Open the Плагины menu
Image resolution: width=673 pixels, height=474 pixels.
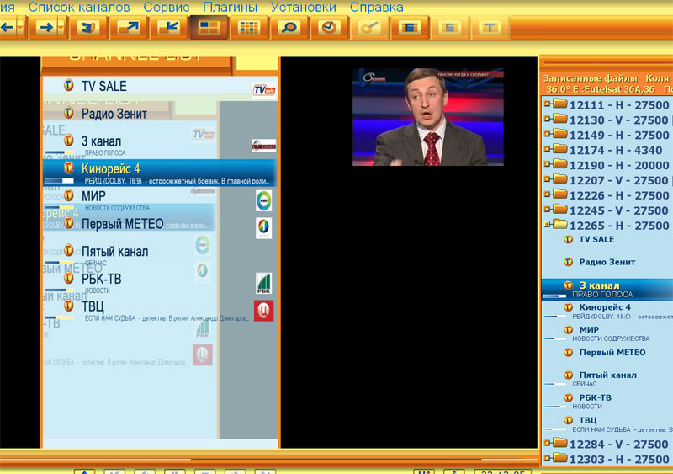(231, 7)
